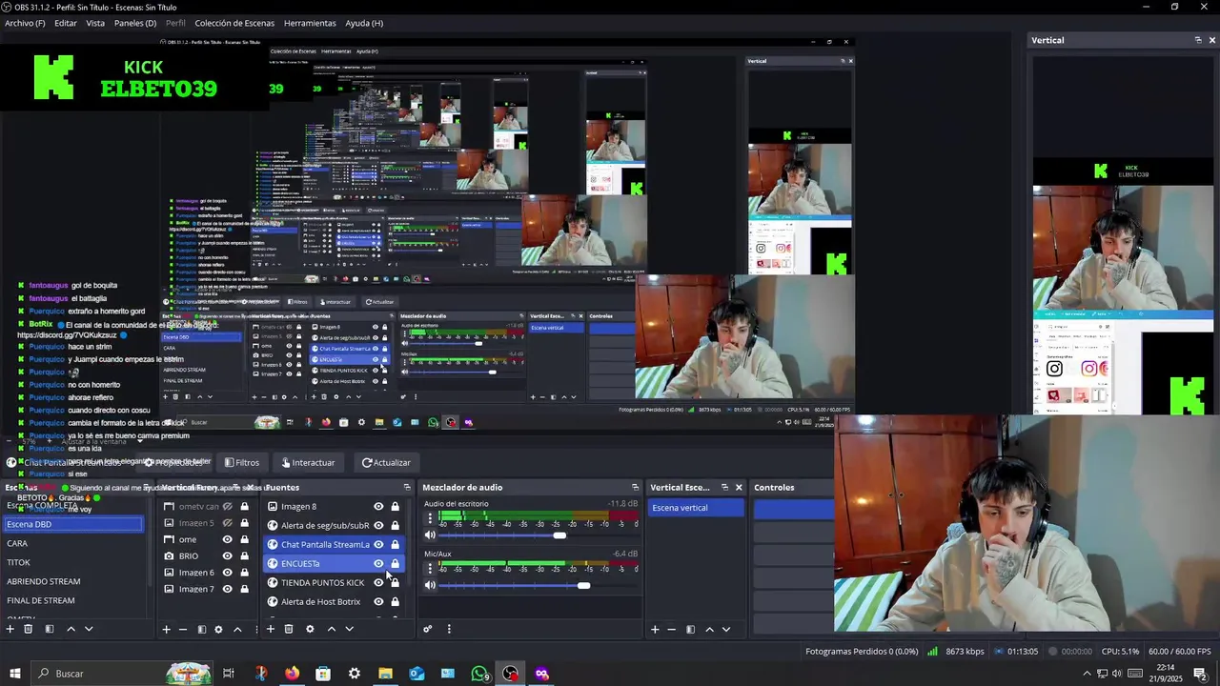The height and width of the screenshot is (686, 1220).
Task: Add a new scene with the Escenas plus icon
Action: pos(10,629)
